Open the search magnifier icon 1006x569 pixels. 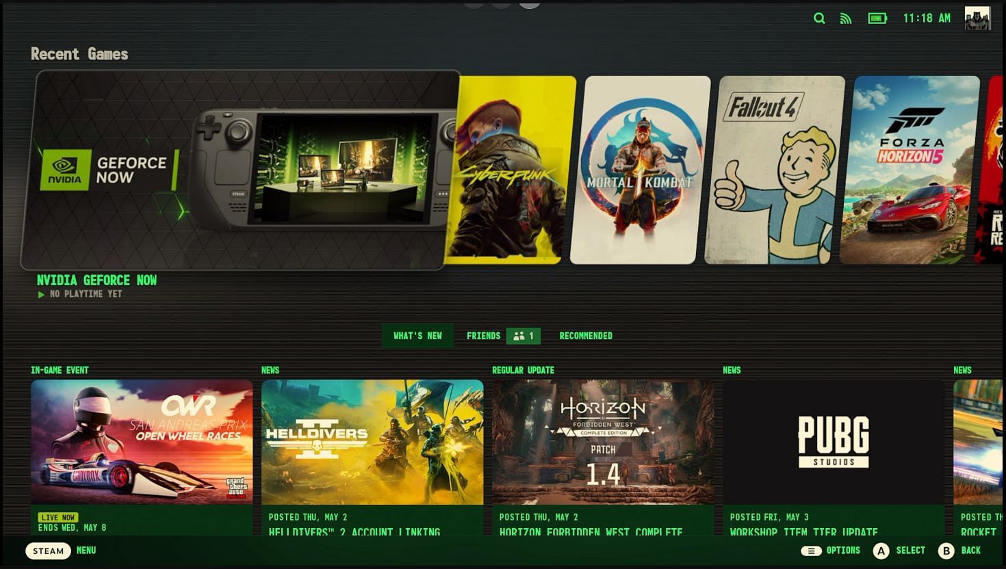(x=819, y=18)
